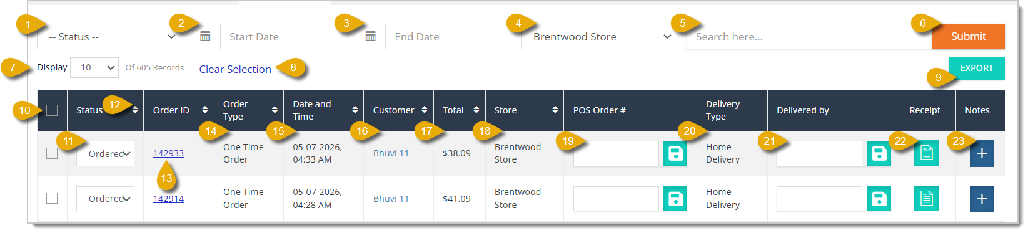This screenshot has width=1028, height=233.
Task: Click the End Date calendar icon
Action: [x=370, y=37]
